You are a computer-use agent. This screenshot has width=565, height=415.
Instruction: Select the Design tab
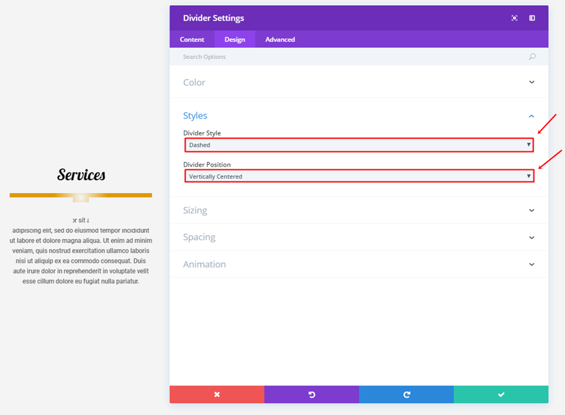(235, 39)
